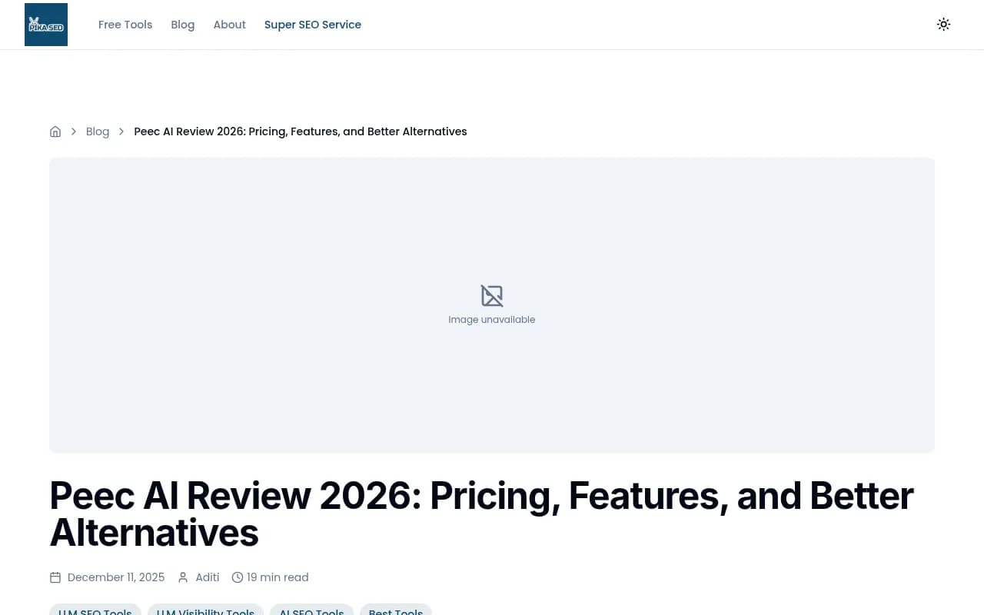Image resolution: width=984 pixels, height=615 pixels.
Task: Open the About page
Action: pos(229,25)
